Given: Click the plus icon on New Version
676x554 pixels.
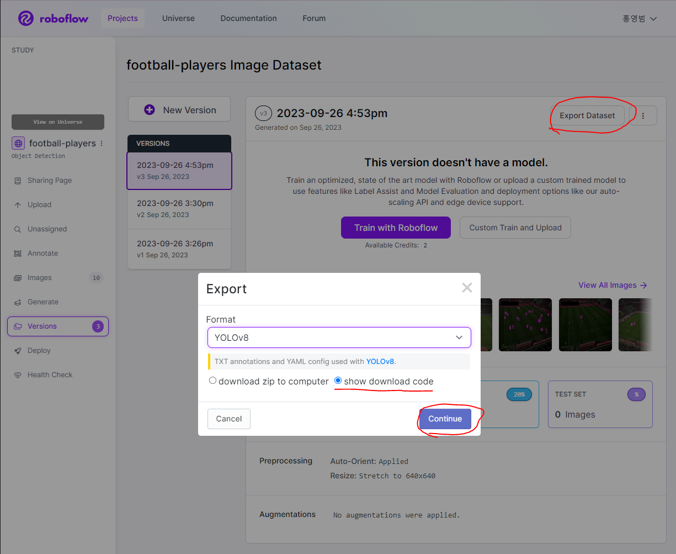Looking at the screenshot, I should pyautogui.click(x=150, y=110).
